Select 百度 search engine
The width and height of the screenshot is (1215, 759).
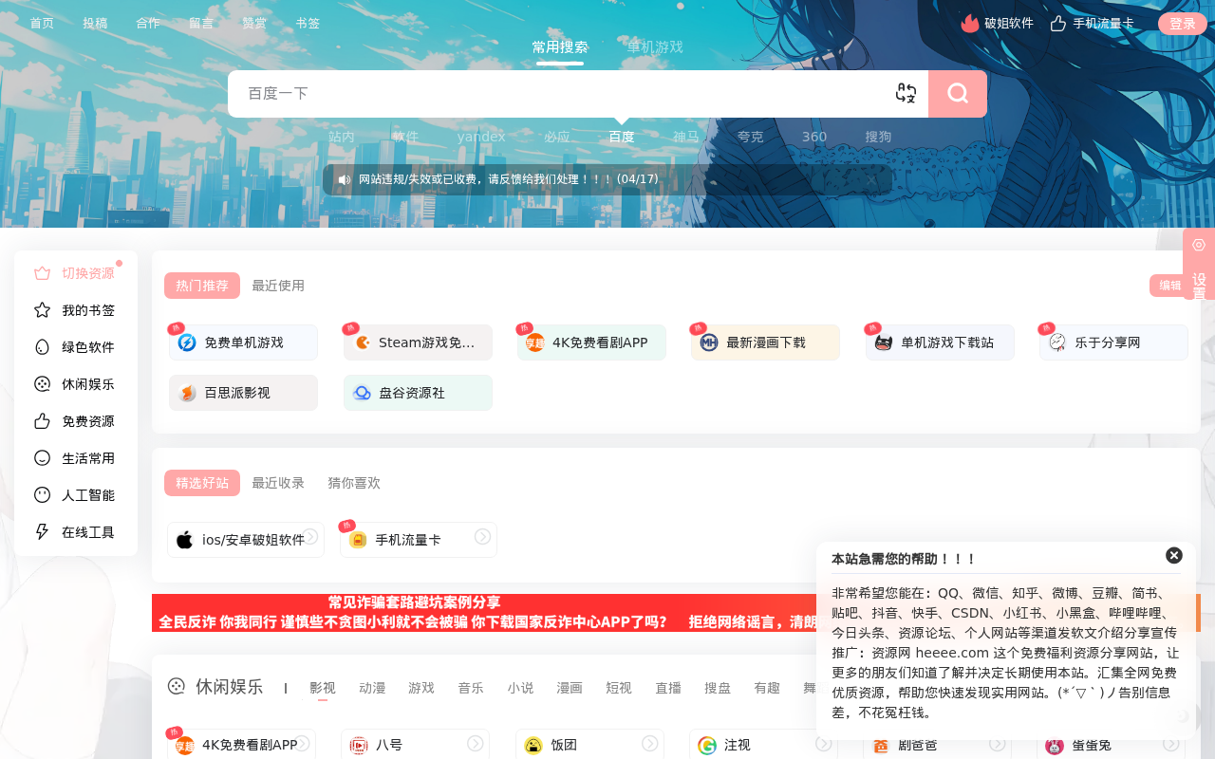622,137
